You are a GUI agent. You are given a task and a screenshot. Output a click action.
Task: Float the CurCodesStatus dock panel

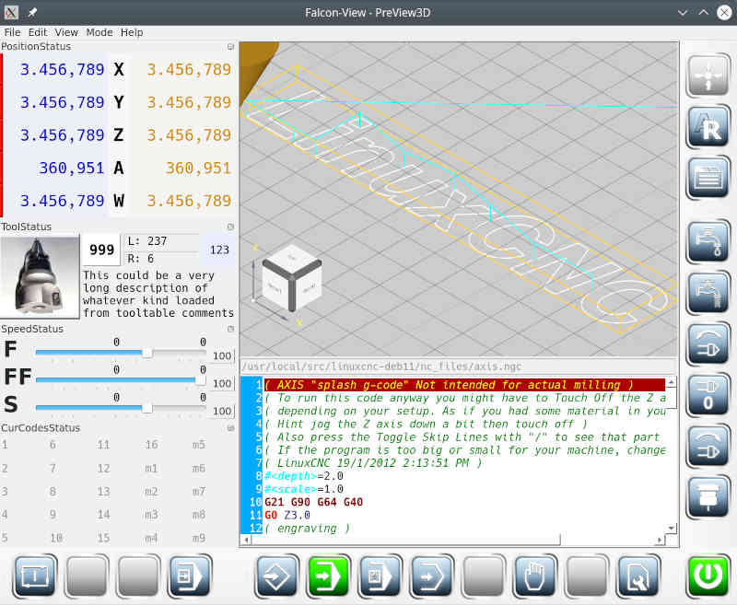tap(230, 428)
